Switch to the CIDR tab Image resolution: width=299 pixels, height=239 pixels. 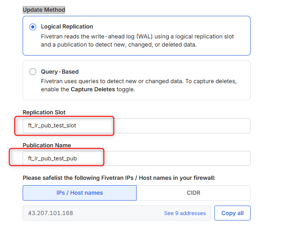pos(193,193)
